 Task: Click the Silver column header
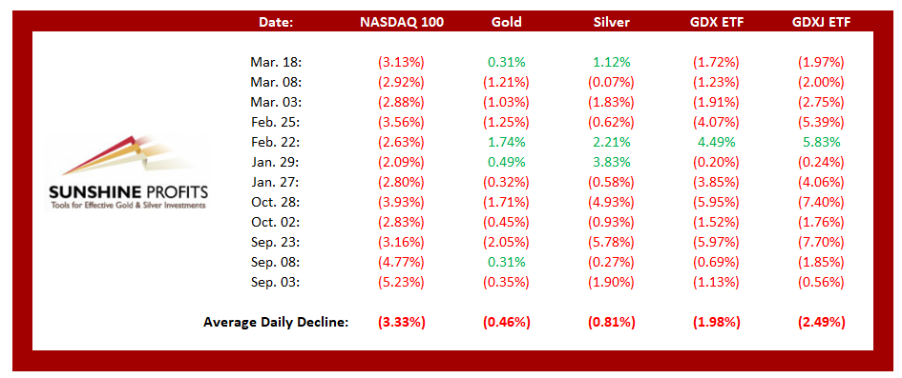point(611,22)
